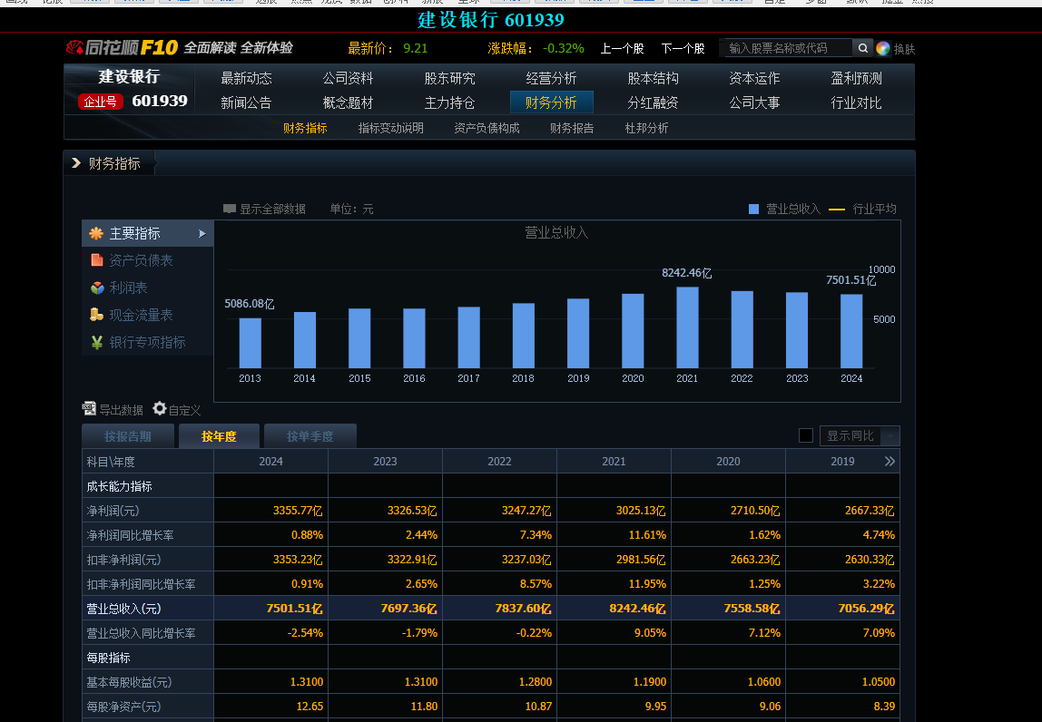Open the 财务报告 sub-tab
1042x722 pixels.
coord(572,128)
